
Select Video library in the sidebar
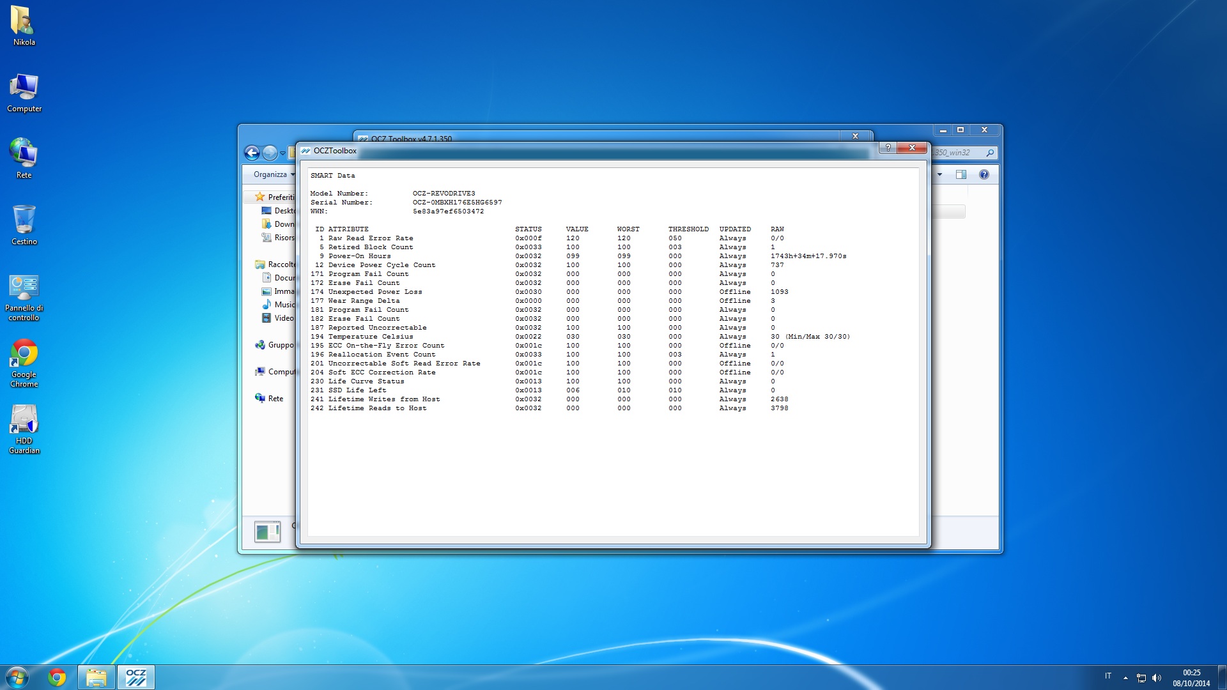(278, 318)
